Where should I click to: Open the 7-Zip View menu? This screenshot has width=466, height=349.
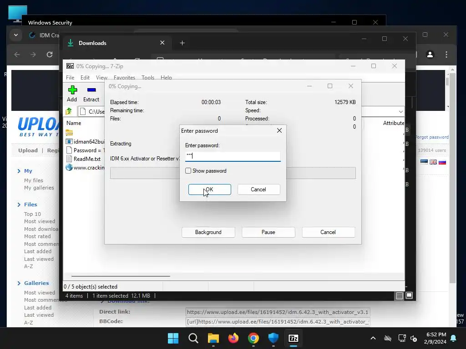pos(101,77)
